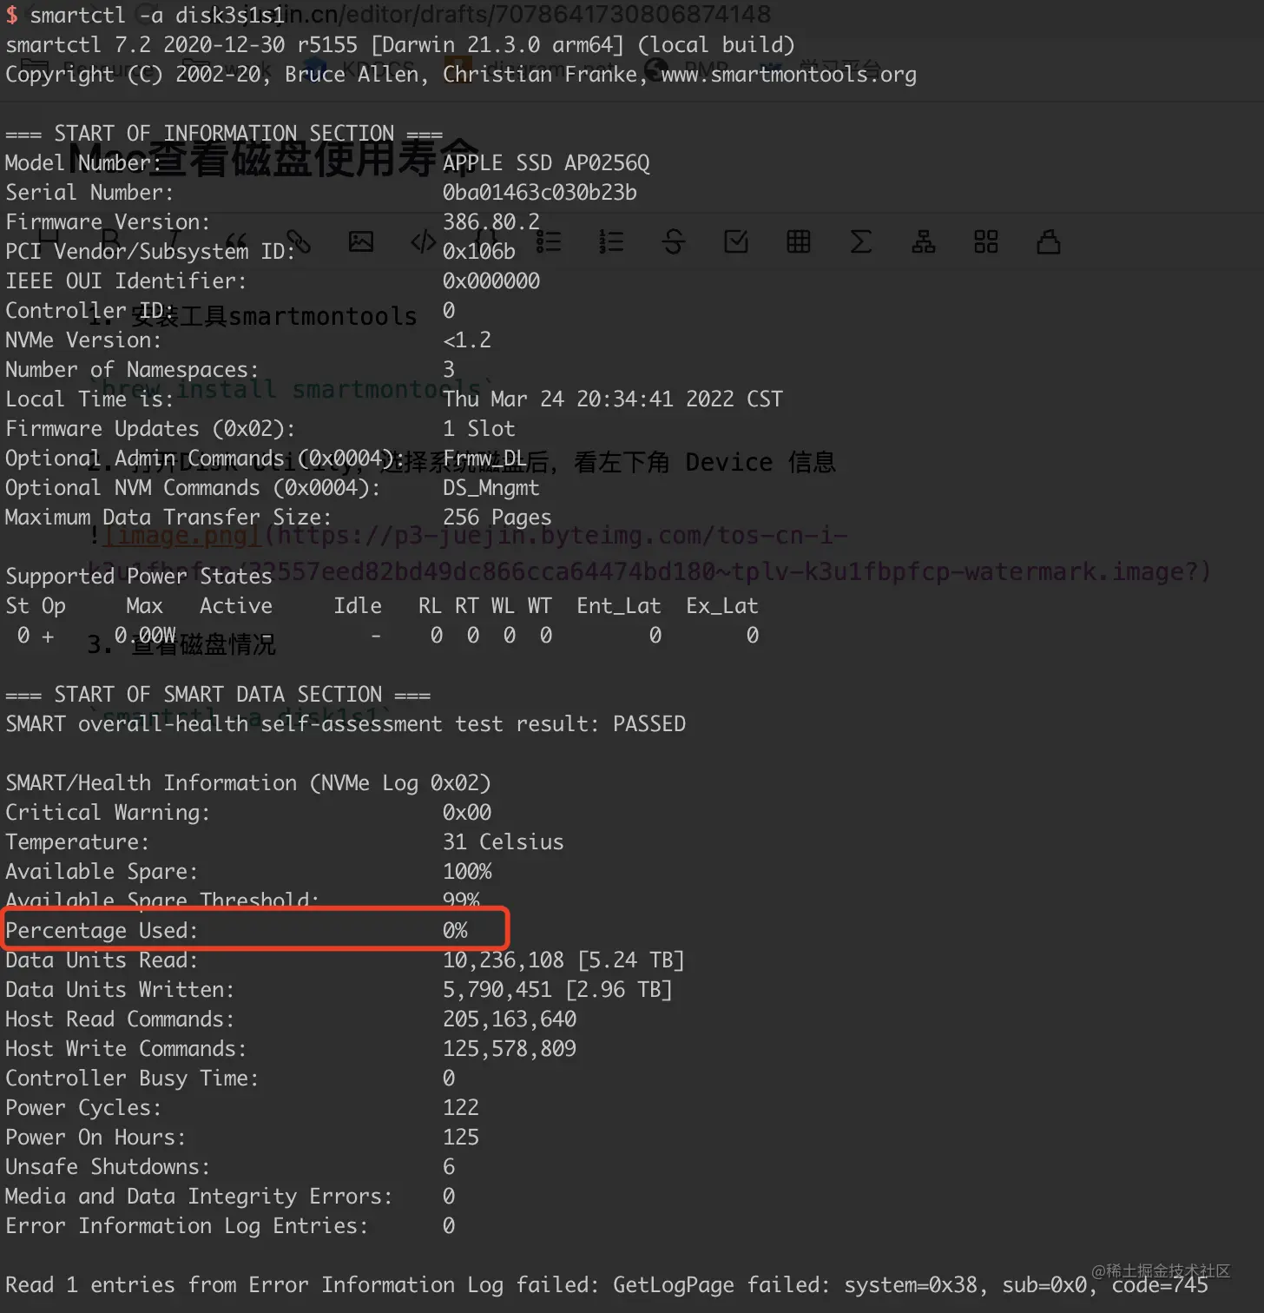Click the PCI vendor ID value '0x106b'

pyautogui.click(x=479, y=251)
